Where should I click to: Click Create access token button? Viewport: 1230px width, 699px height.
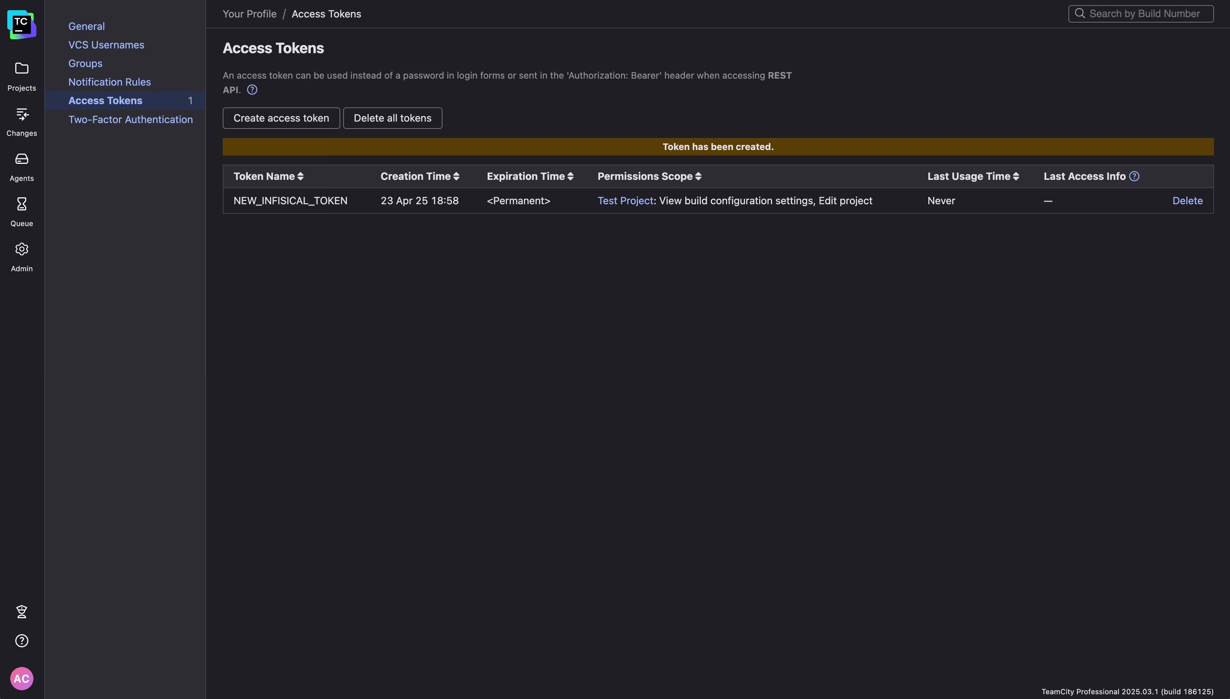281,118
